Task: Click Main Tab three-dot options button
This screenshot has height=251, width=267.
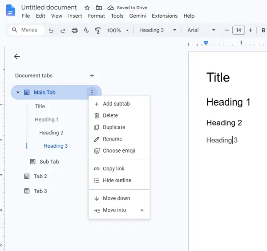Action: pyautogui.click(x=92, y=92)
